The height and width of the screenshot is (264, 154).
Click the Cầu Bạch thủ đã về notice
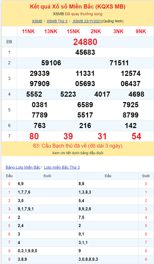tap(78, 146)
